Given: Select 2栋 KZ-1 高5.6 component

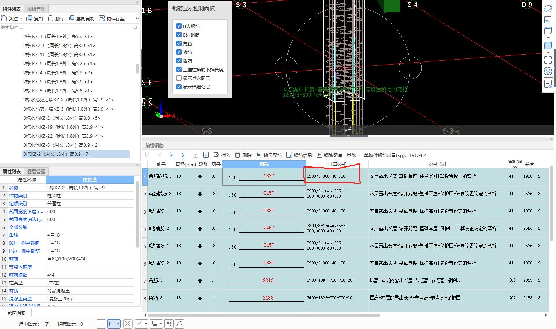Looking at the screenshot, I should pos(58,37).
